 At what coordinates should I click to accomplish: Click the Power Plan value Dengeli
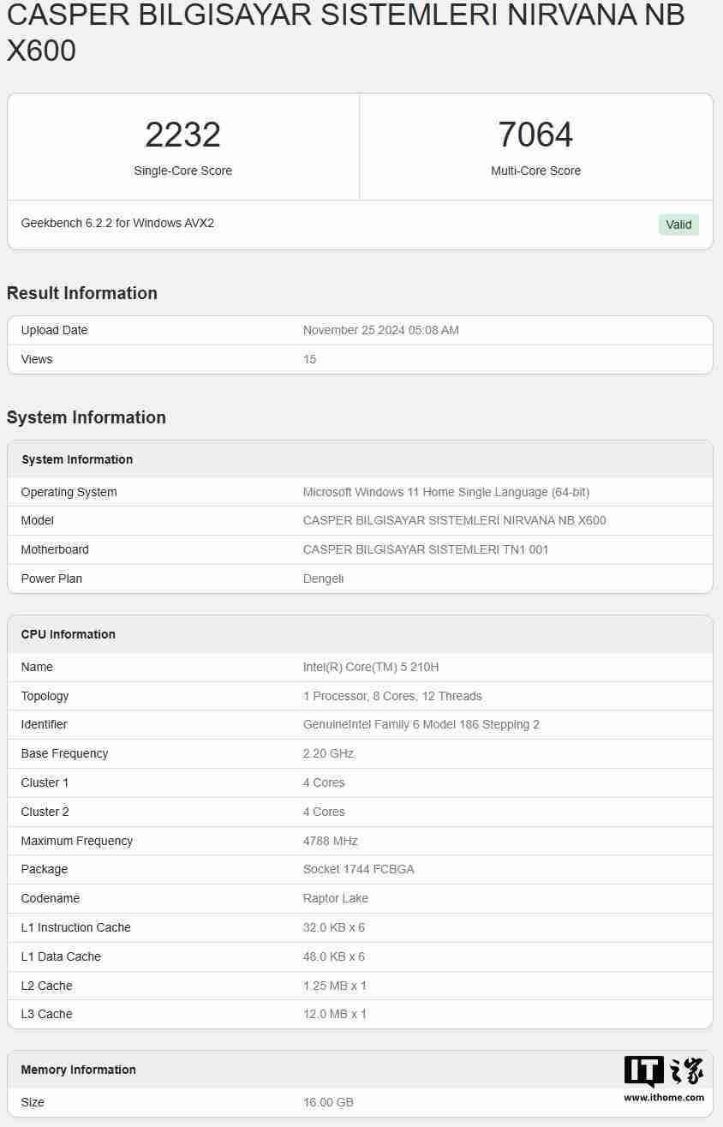(321, 578)
